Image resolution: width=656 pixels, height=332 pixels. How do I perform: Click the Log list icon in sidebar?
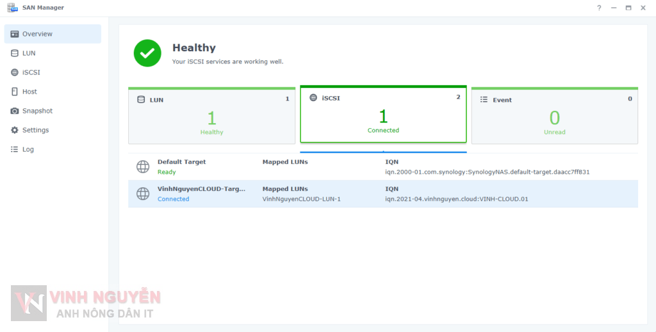point(15,149)
